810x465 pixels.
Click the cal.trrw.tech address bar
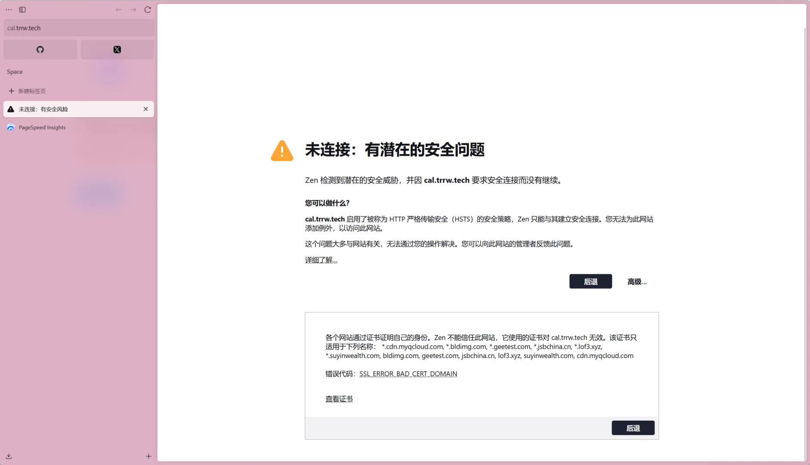(x=79, y=28)
